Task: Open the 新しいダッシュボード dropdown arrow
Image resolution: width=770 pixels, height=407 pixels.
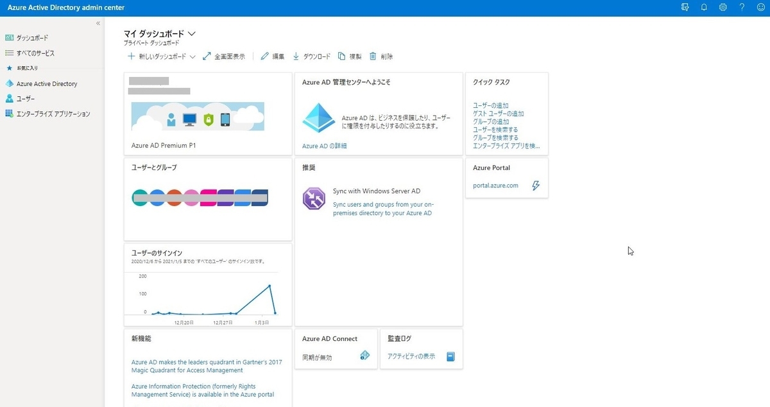Action: point(193,56)
